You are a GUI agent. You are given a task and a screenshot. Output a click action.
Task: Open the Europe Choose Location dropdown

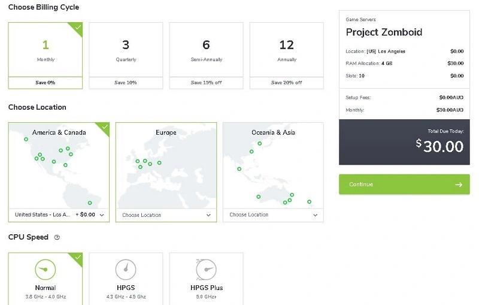coord(166,215)
